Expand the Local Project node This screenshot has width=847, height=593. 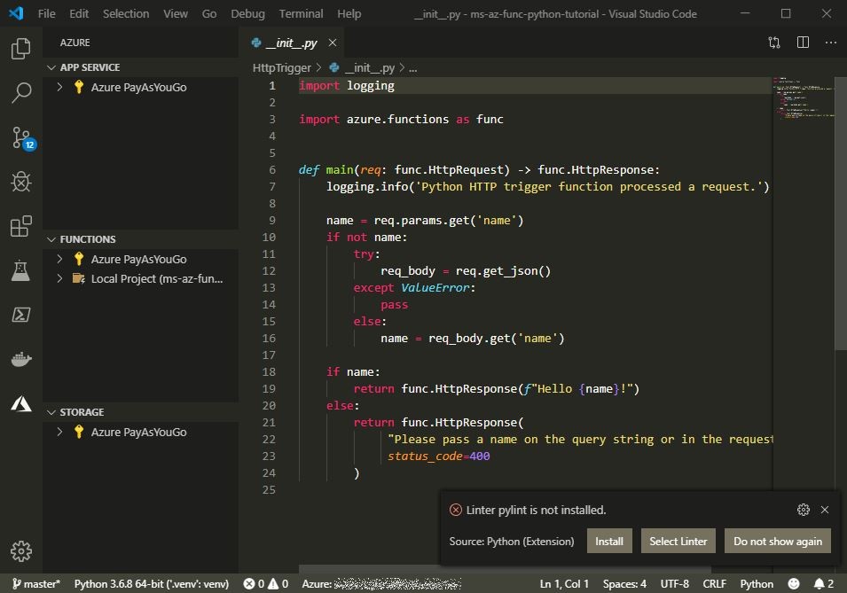pyautogui.click(x=60, y=278)
